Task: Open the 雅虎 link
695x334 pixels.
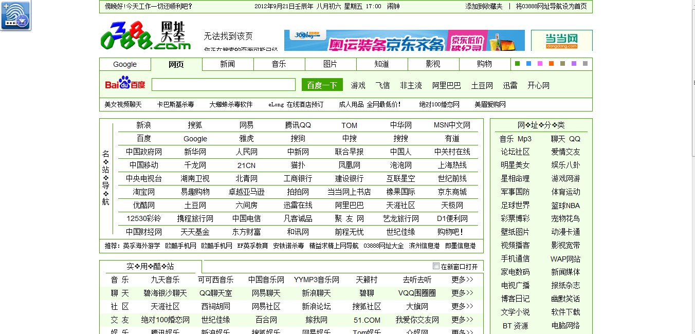Action: pyautogui.click(x=247, y=139)
